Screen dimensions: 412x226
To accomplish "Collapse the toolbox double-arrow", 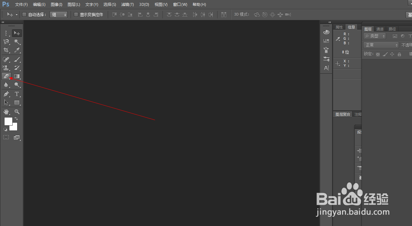I will [x=3, y=22].
